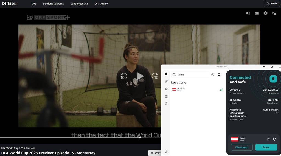Maximize the Surfshark window
281x156 pixels.
(x=272, y=66)
